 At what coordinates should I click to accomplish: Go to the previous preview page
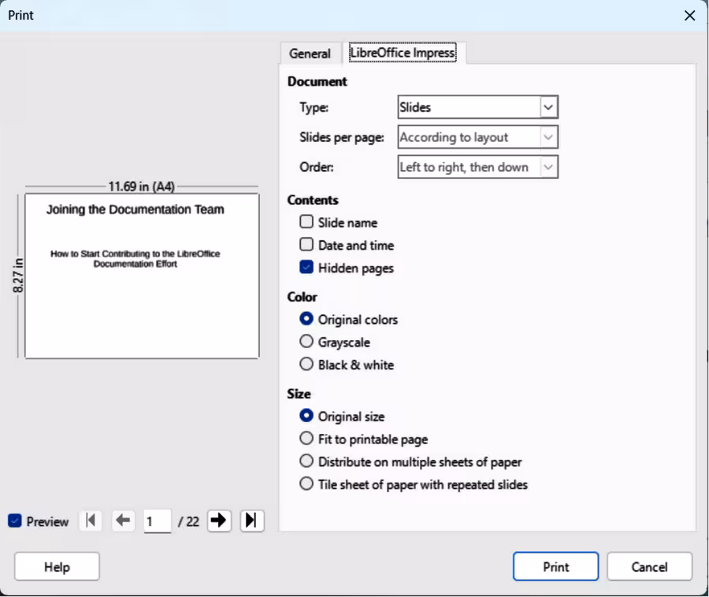tap(123, 521)
